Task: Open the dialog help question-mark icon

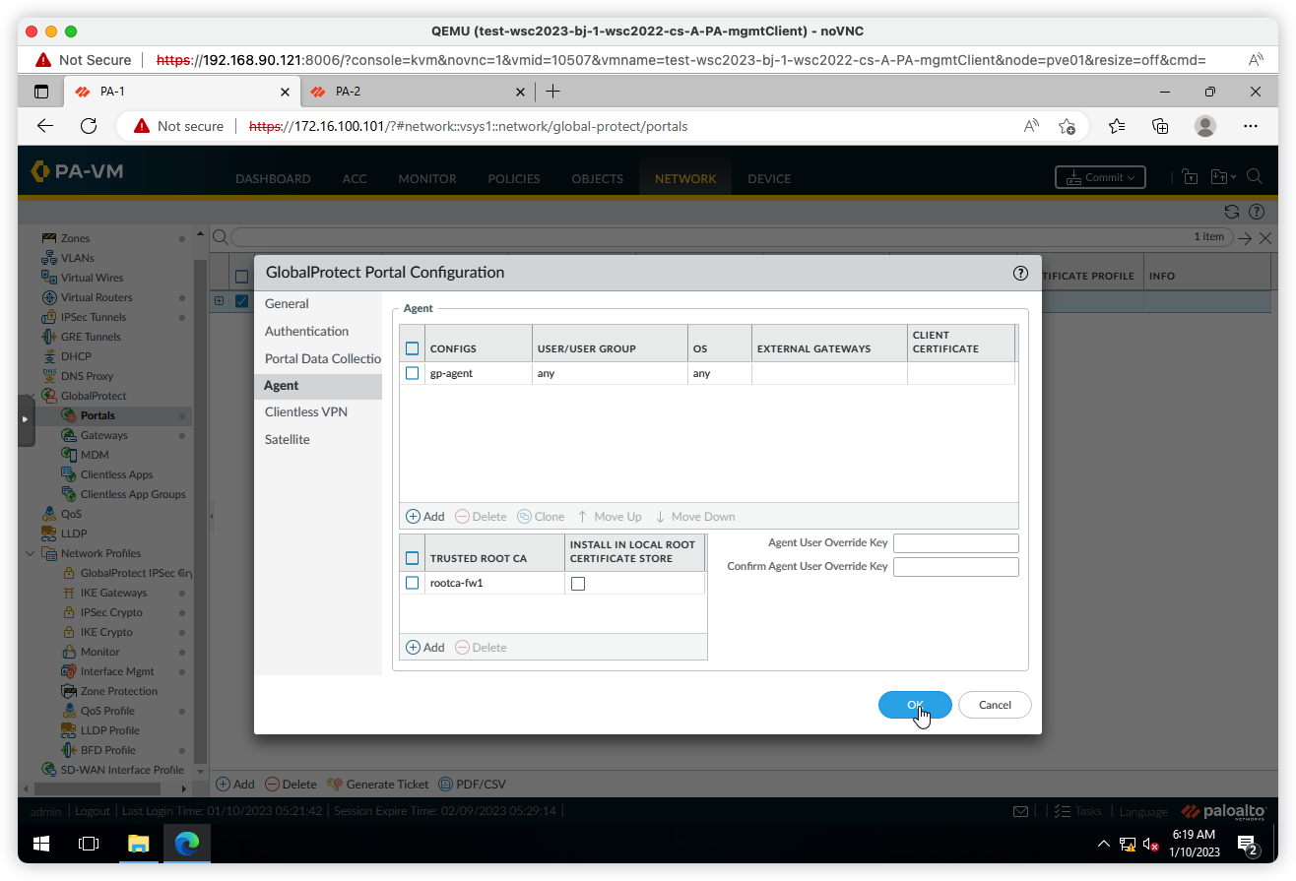Action: (x=1020, y=274)
